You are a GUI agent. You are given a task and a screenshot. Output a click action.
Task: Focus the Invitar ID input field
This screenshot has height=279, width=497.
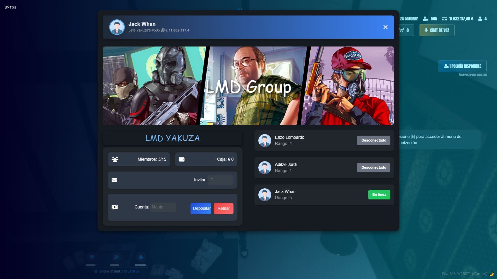coord(220,180)
